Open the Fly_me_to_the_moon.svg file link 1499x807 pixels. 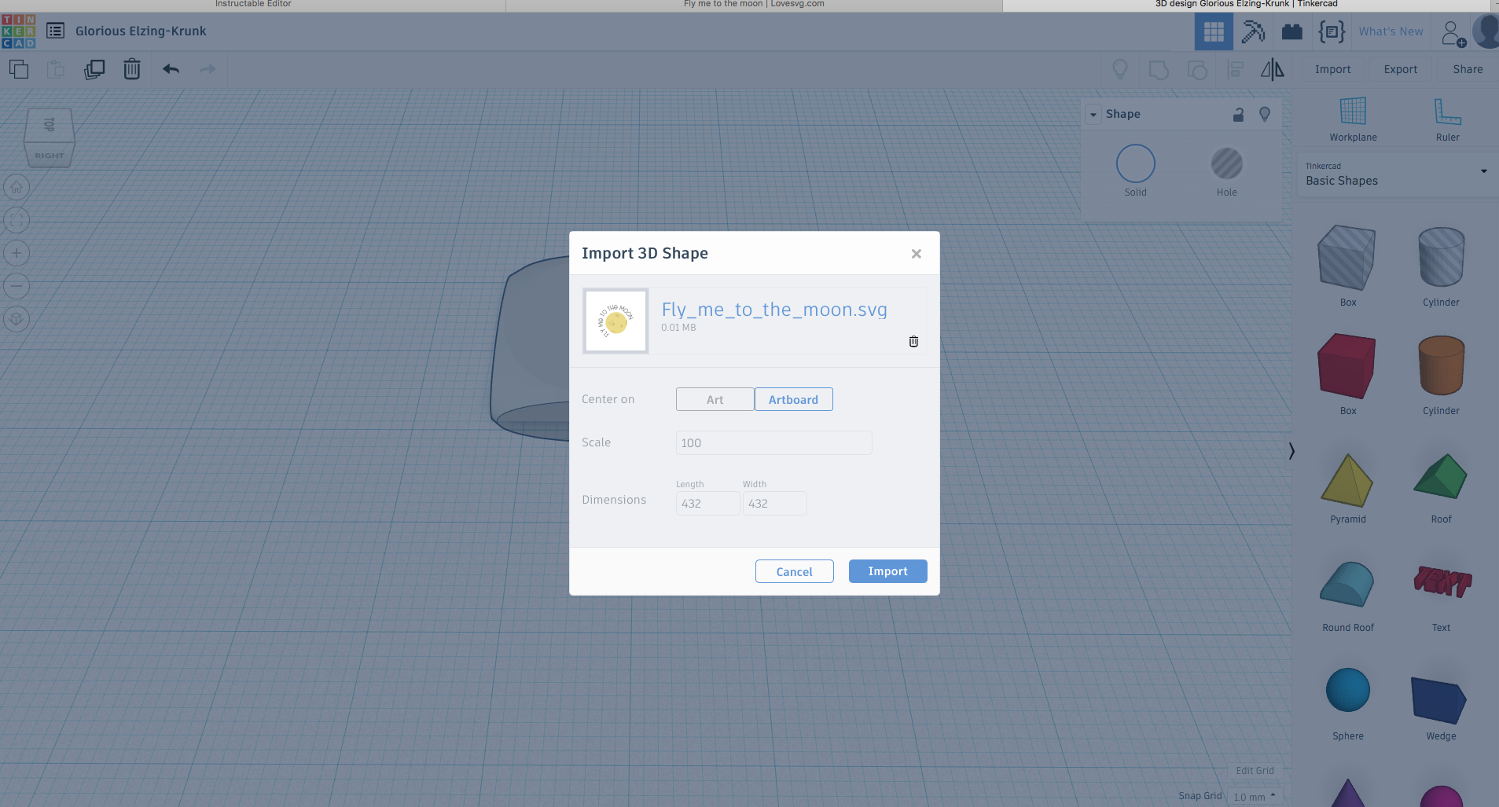click(x=774, y=310)
